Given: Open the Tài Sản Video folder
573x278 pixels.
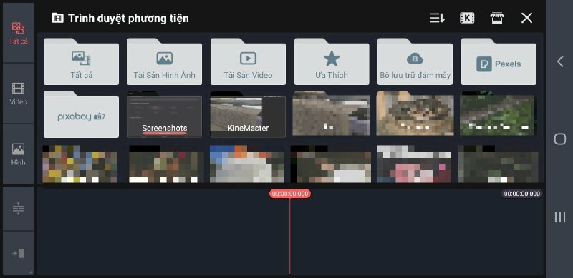Looking at the screenshot, I should (248, 61).
